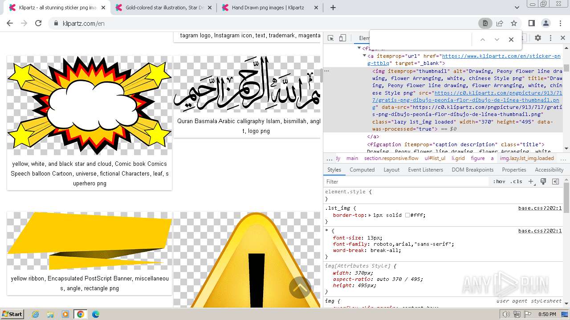Toggle the .cls class editor
This screenshot has height=320, width=570.
tap(516, 181)
